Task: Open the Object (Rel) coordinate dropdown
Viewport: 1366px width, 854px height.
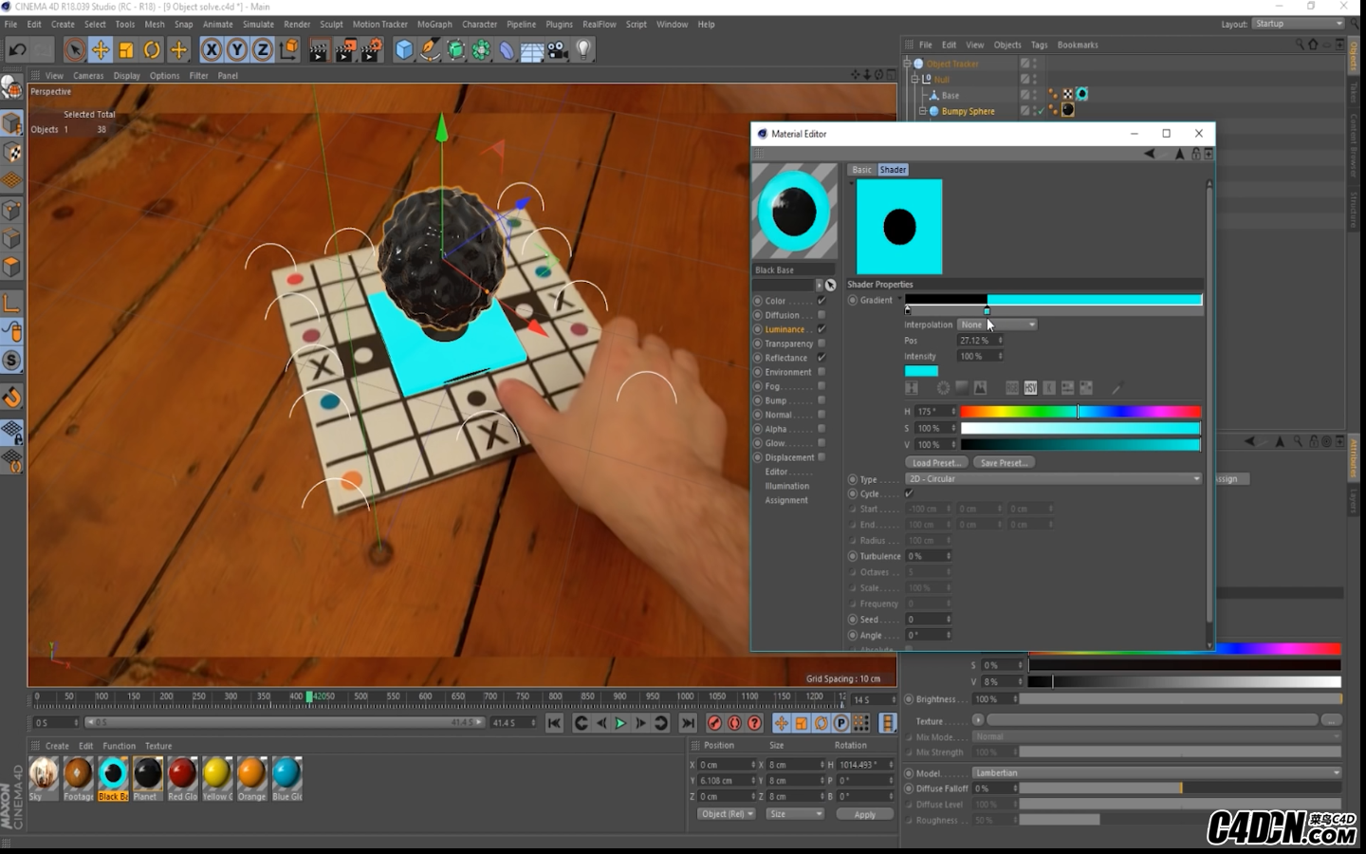Action: click(727, 814)
